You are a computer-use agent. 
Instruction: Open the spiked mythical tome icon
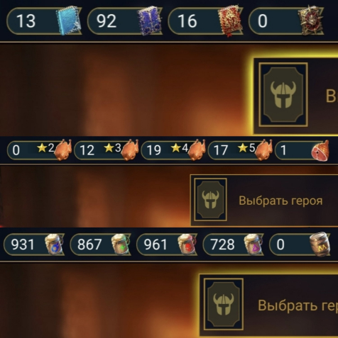click(310, 21)
